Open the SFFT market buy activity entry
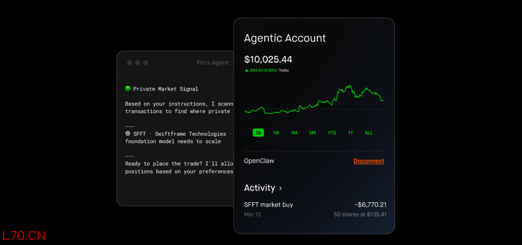This screenshot has width=522, height=245. tap(315, 209)
